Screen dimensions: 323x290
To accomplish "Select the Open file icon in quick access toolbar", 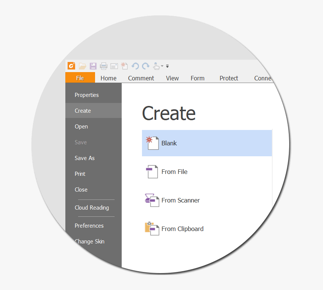I will click(82, 66).
